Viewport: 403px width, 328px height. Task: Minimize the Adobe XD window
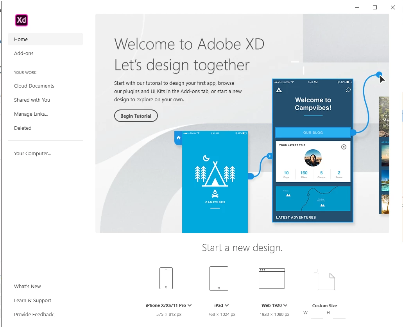pyautogui.click(x=357, y=7)
